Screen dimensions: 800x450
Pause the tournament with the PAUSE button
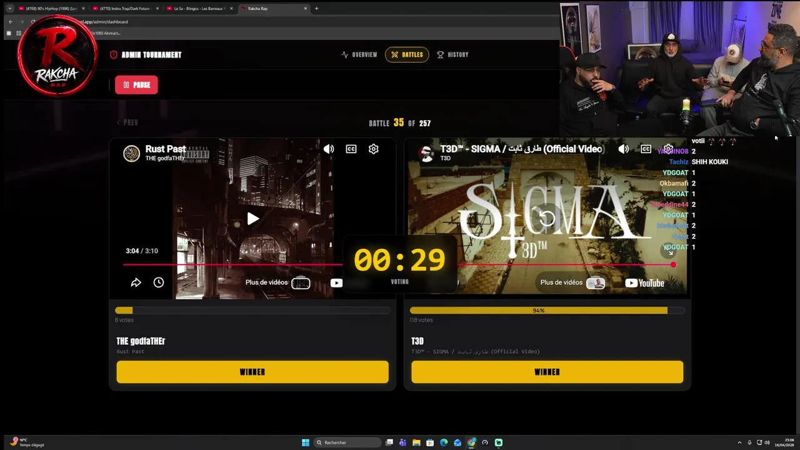[136, 85]
